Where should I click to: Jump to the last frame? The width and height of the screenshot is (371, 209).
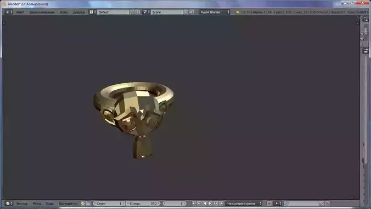pyautogui.click(x=221, y=204)
